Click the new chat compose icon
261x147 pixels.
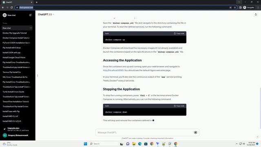[30, 15]
